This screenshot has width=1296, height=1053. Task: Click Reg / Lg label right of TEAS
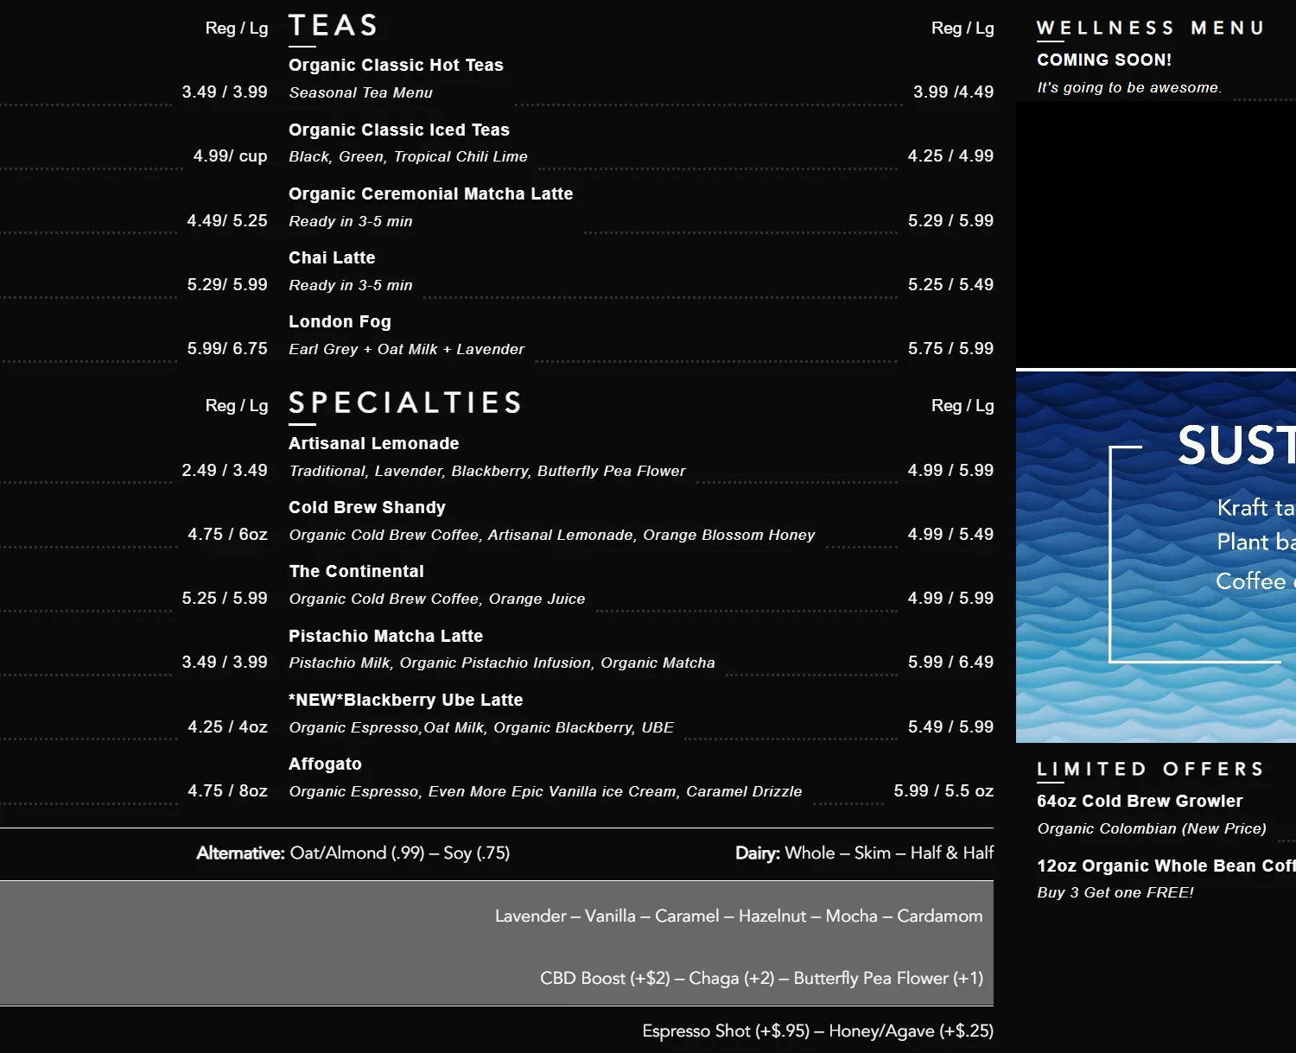tap(962, 28)
